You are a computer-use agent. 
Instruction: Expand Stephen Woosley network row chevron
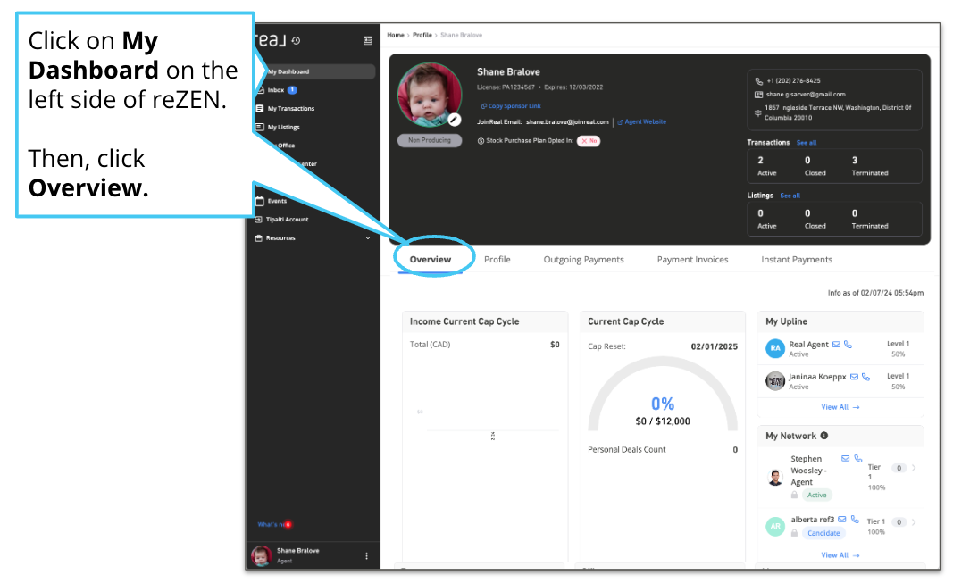coord(914,468)
